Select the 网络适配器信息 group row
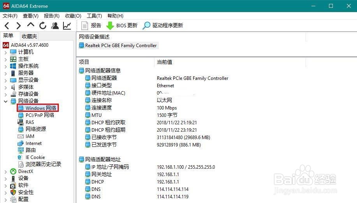The width and height of the screenshot is (357, 203). click(x=100, y=71)
